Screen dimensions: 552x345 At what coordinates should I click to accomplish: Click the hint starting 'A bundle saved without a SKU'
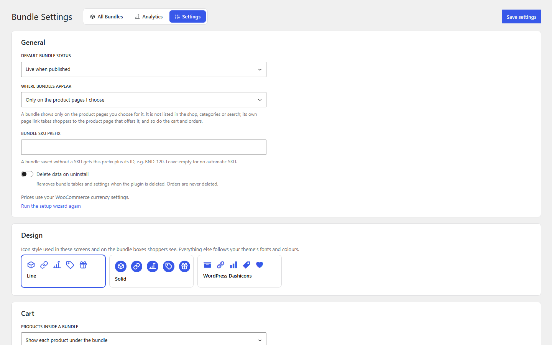129,162
